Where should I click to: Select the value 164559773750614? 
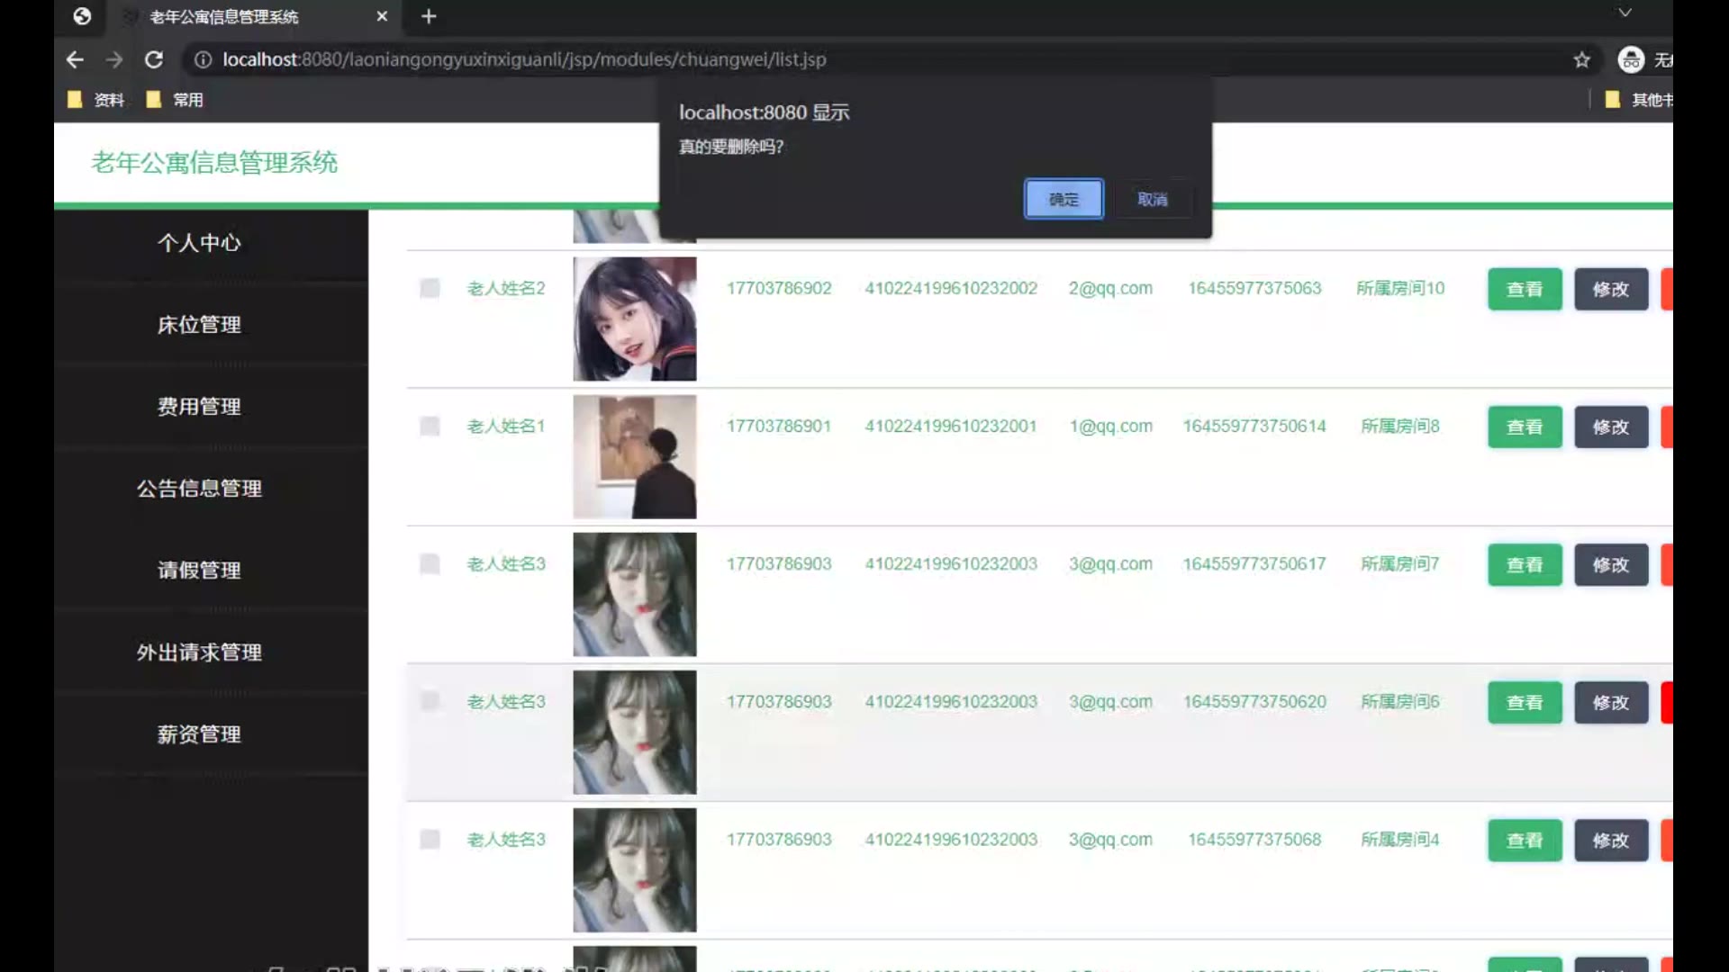[1254, 426]
